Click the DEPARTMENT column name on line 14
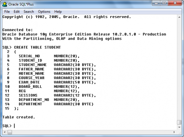 tap(30, 104)
